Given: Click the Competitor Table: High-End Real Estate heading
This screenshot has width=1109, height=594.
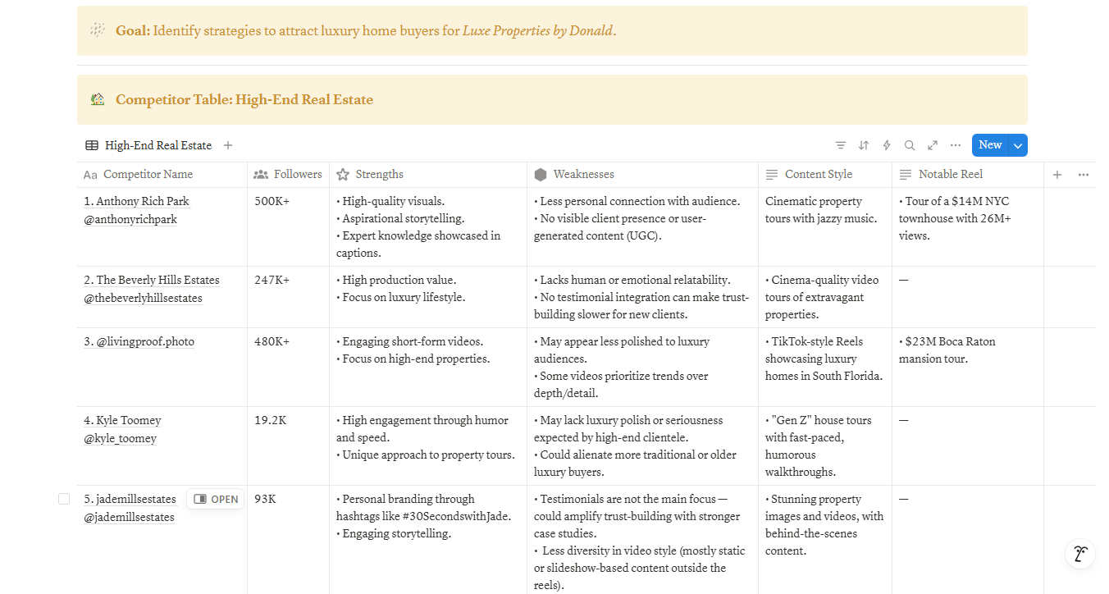Looking at the screenshot, I should click(244, 100).
